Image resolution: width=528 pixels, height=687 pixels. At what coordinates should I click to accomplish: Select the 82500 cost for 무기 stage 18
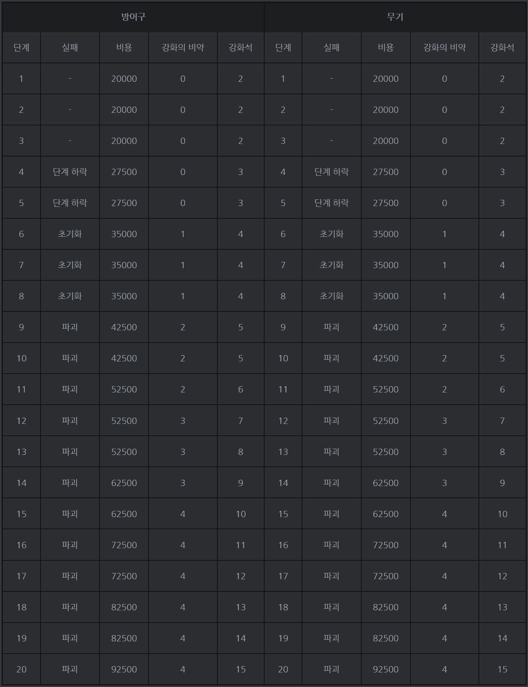pyautogui.click(x=386, y=607)
